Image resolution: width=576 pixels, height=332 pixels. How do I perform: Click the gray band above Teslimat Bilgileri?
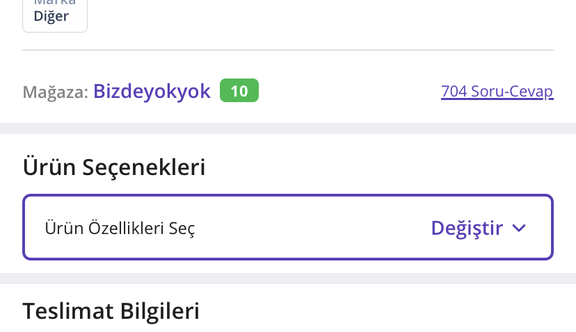[288, 278]
